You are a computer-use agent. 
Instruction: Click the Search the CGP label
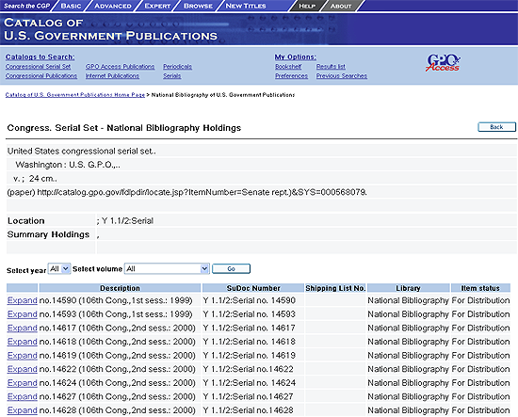click(26, 6)
